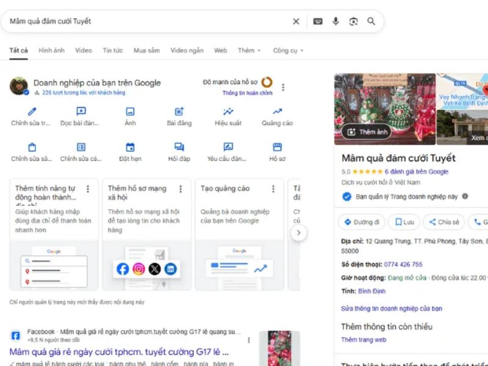Image resolution: width=488 pixels, height=366 pixels.
Task: Click the profile strength ring indicator
Action: (x=267, y=82)
